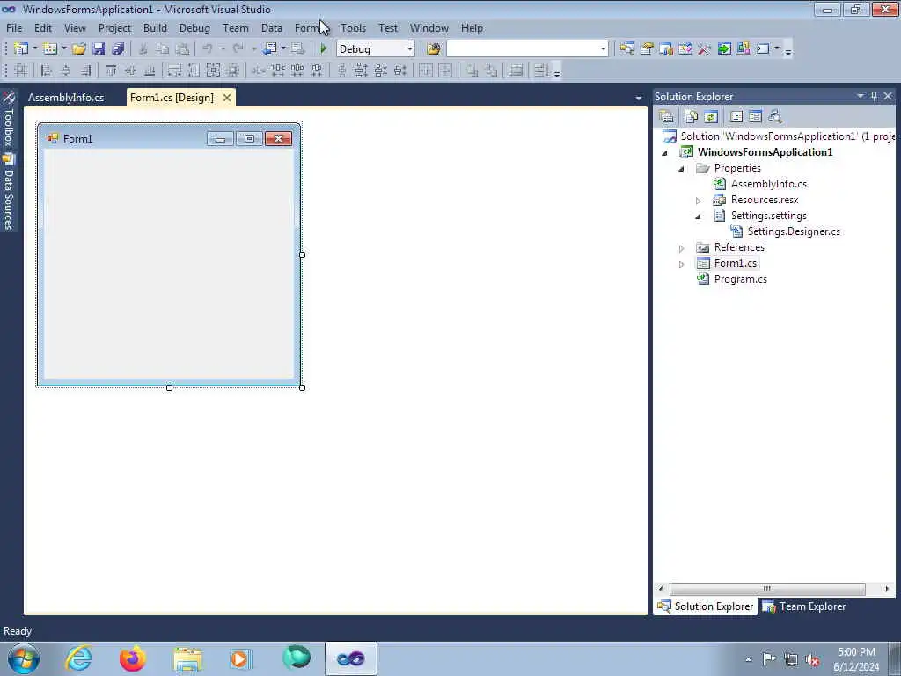Open the Properties Window from the main toolbar
This screenshot has width=901, height=676.
647,49
